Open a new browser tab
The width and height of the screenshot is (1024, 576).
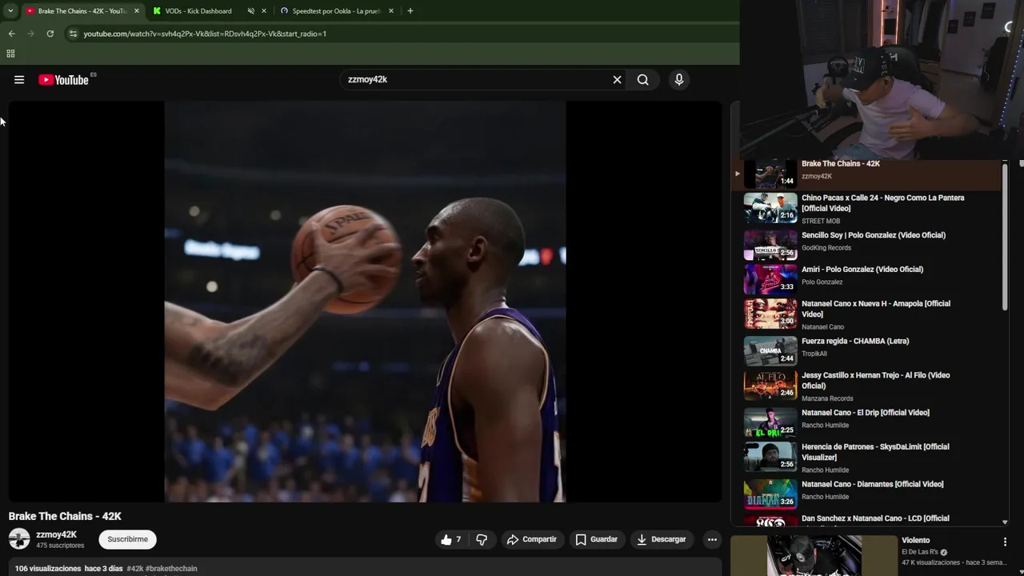tap(410, 11)
